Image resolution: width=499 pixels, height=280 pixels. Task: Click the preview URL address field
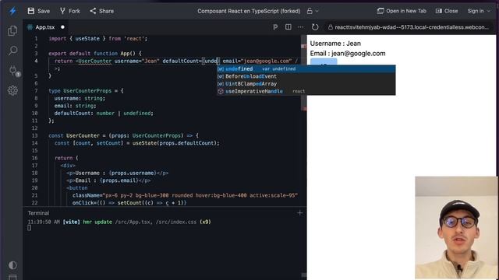coord(409,27)
